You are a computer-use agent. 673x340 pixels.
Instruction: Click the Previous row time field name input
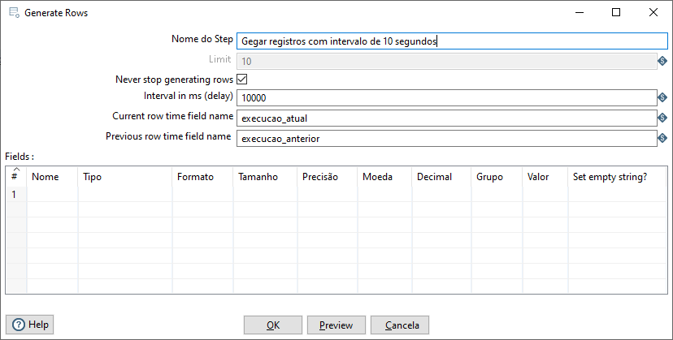447,138
